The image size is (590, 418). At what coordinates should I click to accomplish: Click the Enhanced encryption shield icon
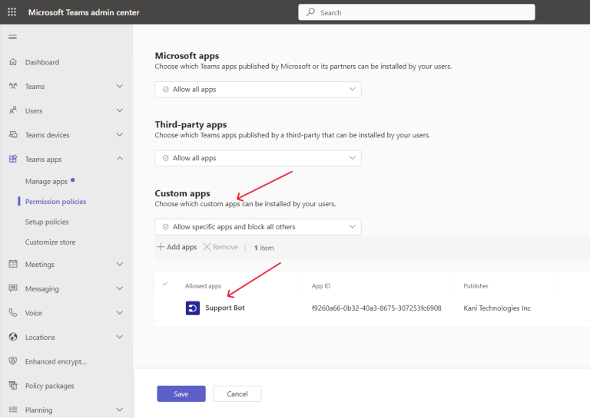click(x=13, y=361)
